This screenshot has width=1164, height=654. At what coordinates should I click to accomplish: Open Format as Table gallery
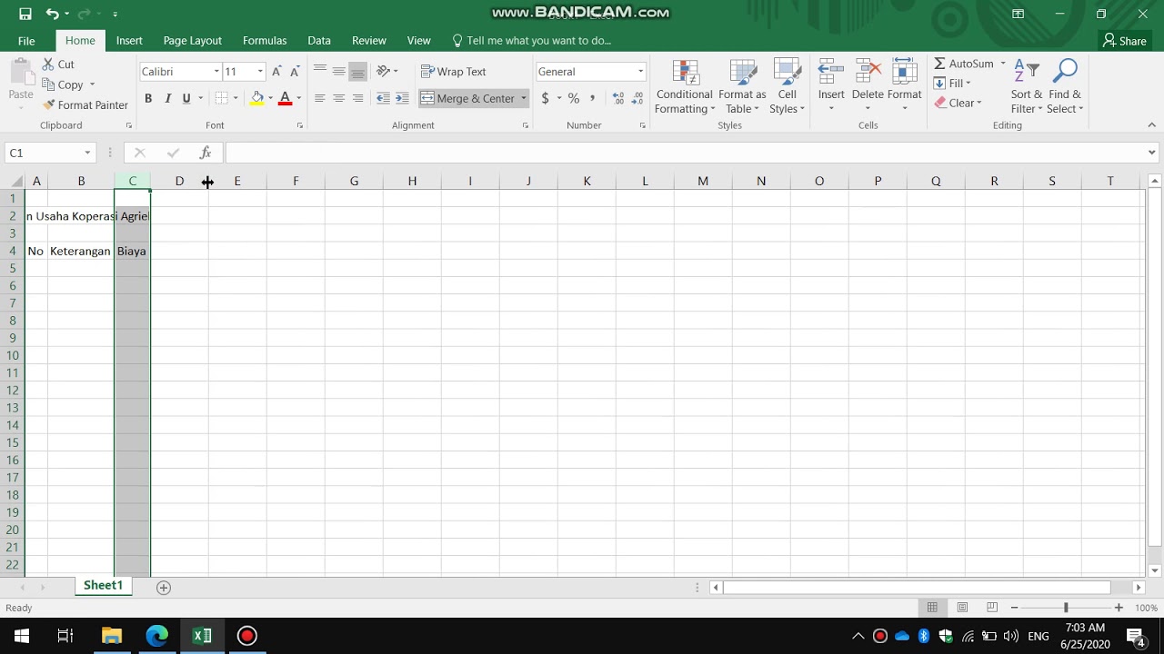(x=742, y=87)
